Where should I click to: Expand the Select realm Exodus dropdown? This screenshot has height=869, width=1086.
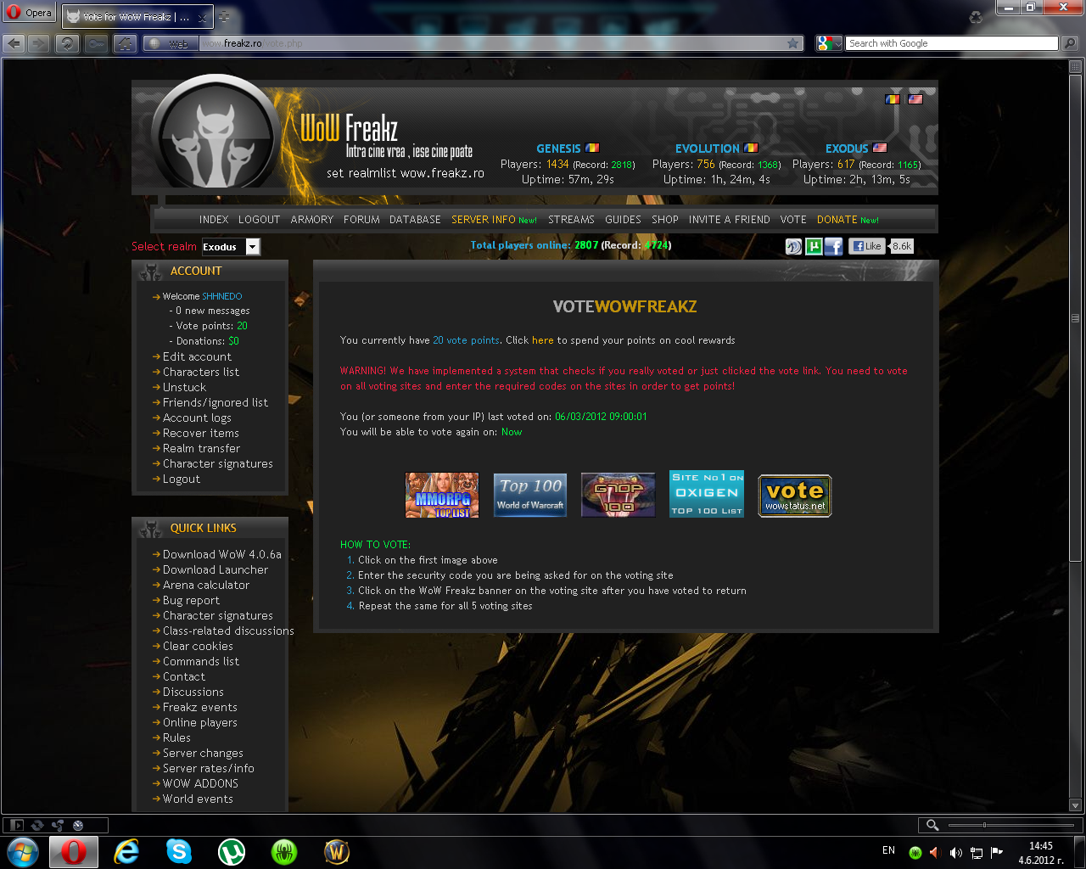click(x=231, y=247)
